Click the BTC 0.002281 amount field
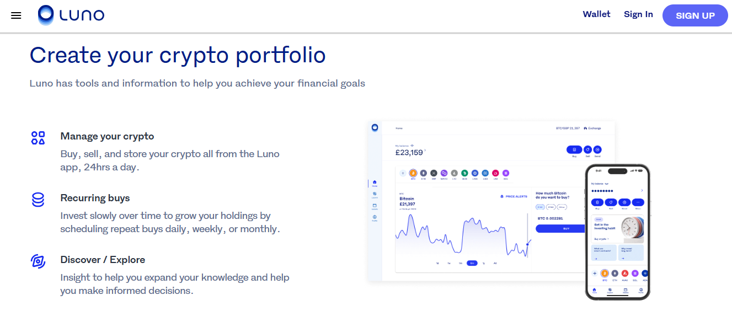Image resolution: width=732 pixels, height=327 pixels. 551,218
